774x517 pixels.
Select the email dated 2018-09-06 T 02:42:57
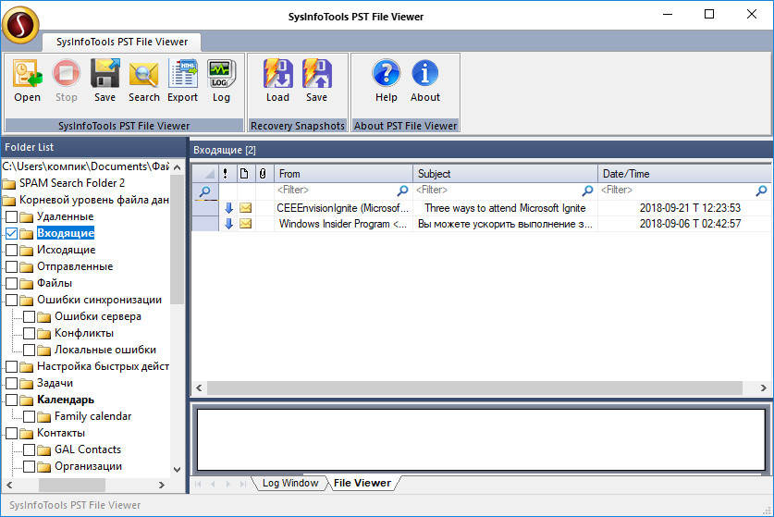(690, 224)
